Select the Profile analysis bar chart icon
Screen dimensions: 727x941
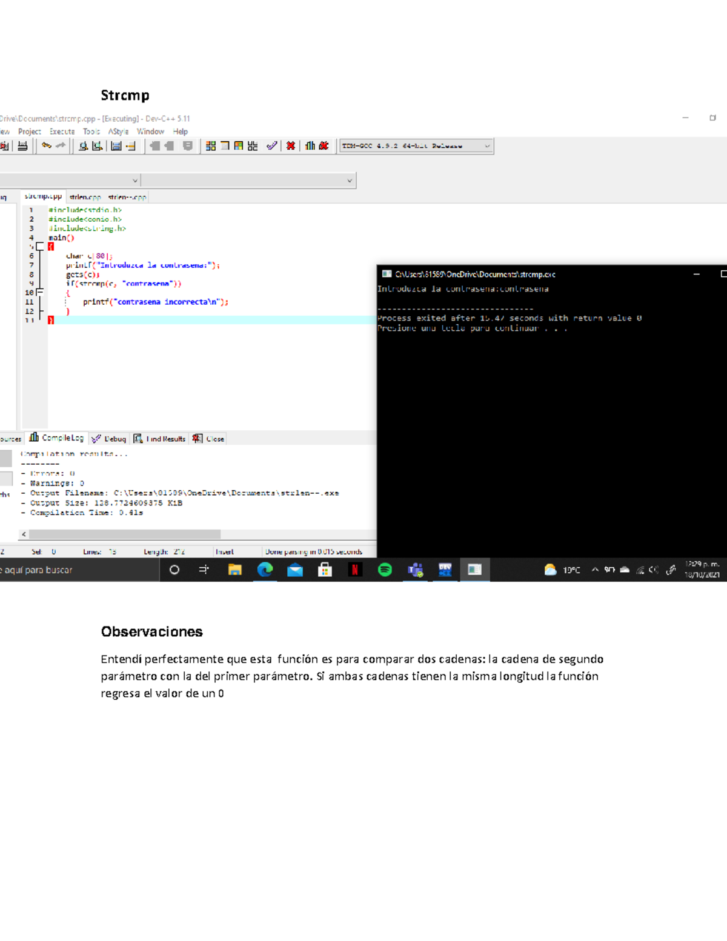coord(310,145)
